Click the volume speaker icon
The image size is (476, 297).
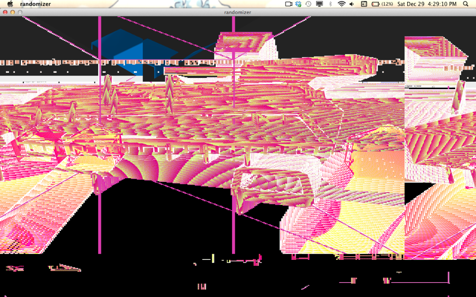[351, 4]
